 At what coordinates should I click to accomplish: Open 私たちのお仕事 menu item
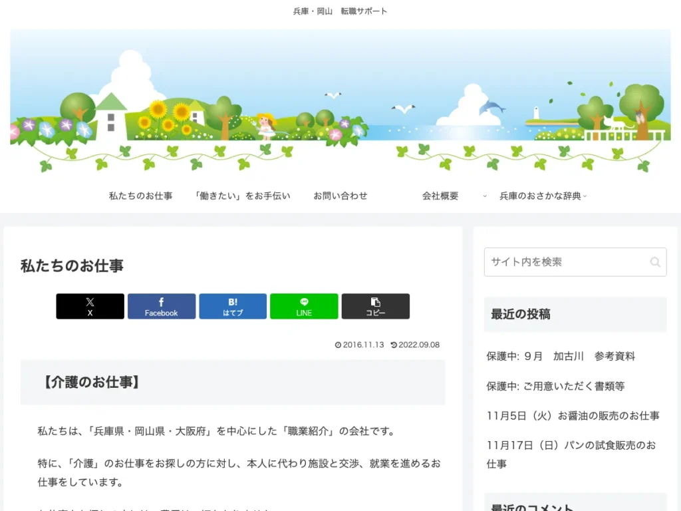pyautogui.click(x=141, y=196)
